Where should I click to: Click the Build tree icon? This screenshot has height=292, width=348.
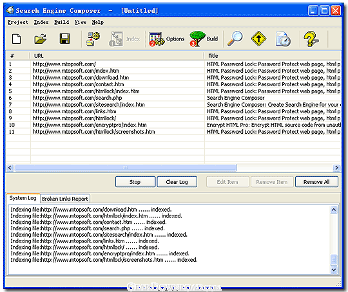(204, 39)
